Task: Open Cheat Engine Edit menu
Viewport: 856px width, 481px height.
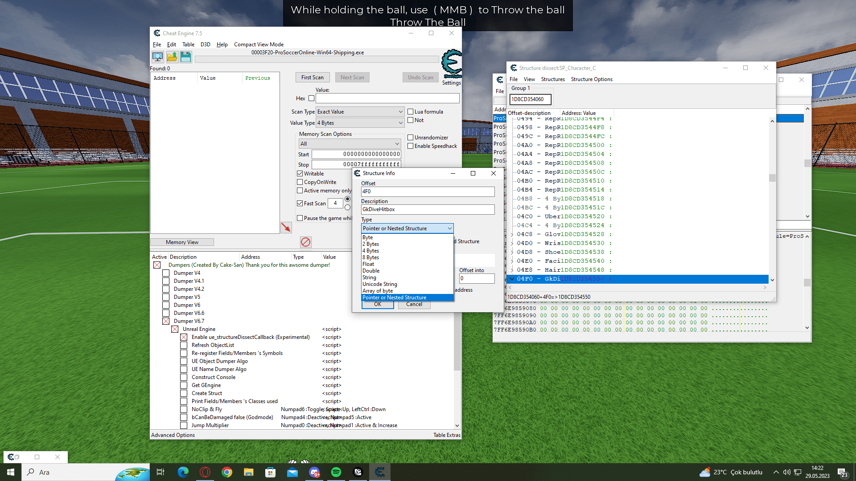Action: pyautogui.click(x=171, y=45)
